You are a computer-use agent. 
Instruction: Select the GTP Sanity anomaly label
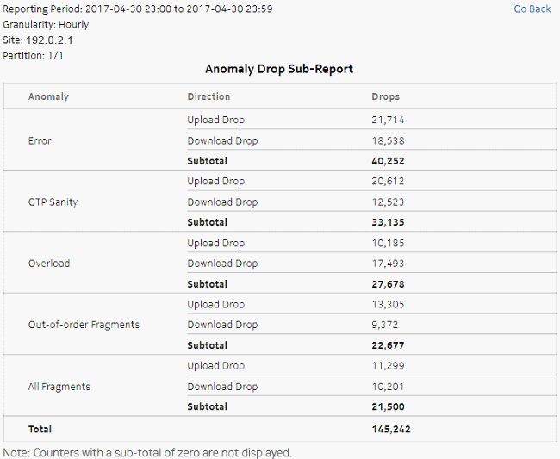[x=53, y=202]
